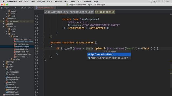Click HTTP_UNPROCESSABLE_ENTITY constant in code
Image resolution: width=172 pixels, height=96 pixels.
pos(101,25)
